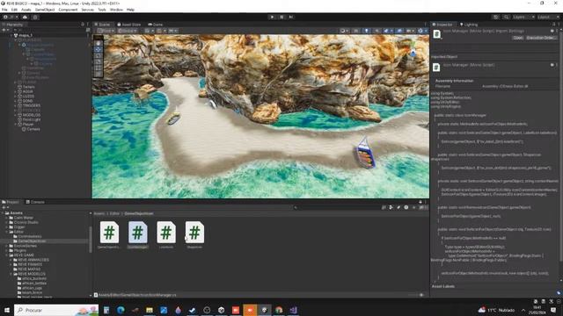Switch to the Game tab
This screenshot has height=316, width=563.
[x=156, y=25]
